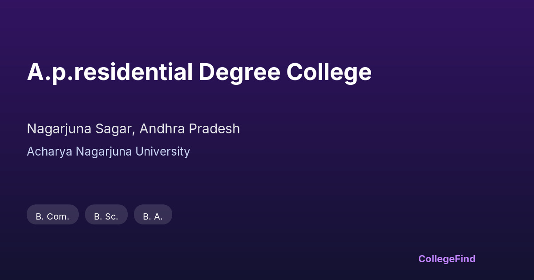The image size is (534, 280).
Task: Click the "Find" part of the CollegeFind logo
Action: tap(466, 259)
